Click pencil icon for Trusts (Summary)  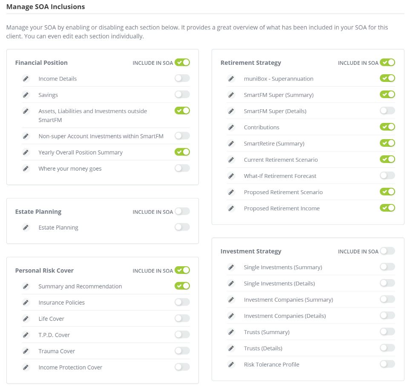(x=231, y=332)
